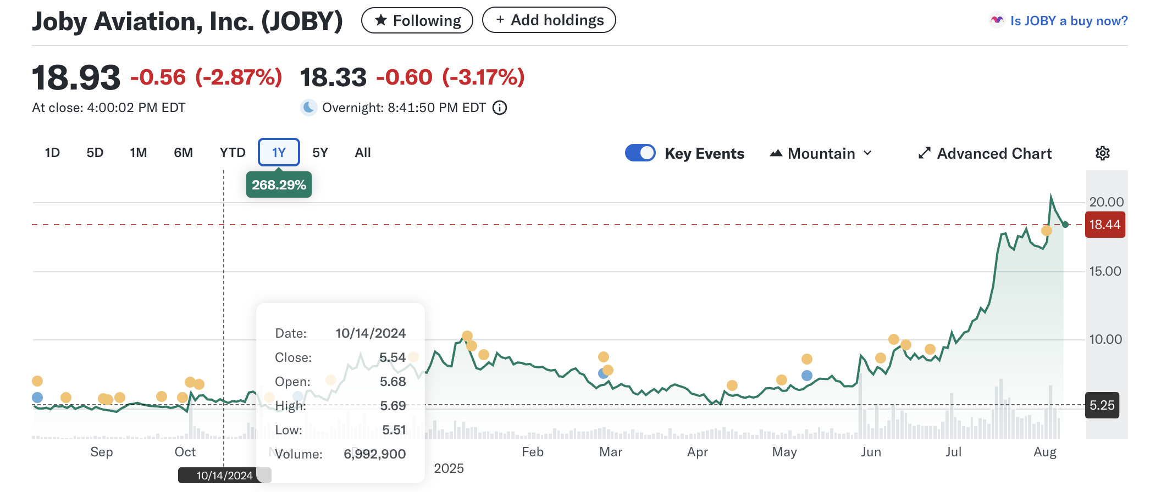Click the mountain chart type icon

(x=776, y=153)
